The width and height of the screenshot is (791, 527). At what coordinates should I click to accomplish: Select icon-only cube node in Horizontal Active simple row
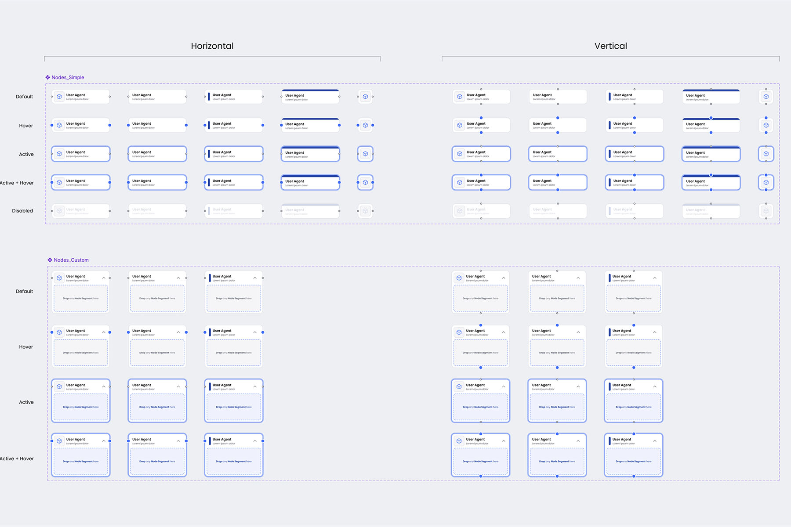tap(365, 154)
